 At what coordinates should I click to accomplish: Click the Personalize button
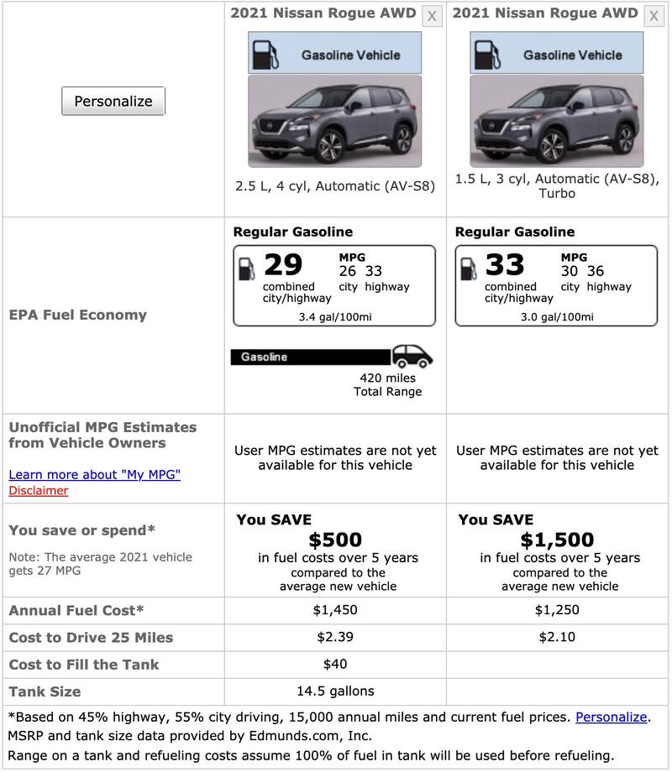click(113, 102)
